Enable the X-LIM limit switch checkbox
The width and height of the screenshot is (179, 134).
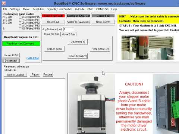click(x=20, y=17)
